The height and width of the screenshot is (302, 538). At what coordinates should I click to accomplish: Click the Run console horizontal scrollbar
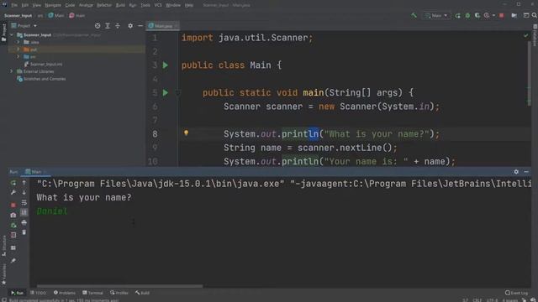119,286
